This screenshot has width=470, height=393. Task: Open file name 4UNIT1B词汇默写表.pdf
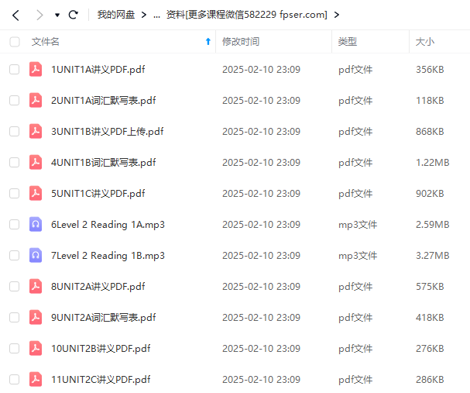click(x=104, y=163)
